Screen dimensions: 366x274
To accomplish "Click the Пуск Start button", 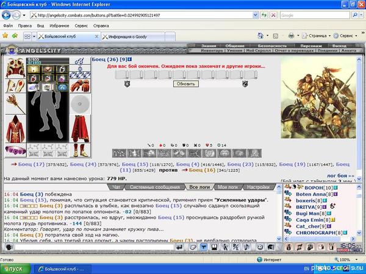I will (15, 269).
